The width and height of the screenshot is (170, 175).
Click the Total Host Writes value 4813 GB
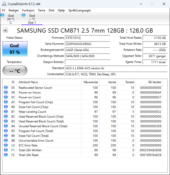coord(155,44)
